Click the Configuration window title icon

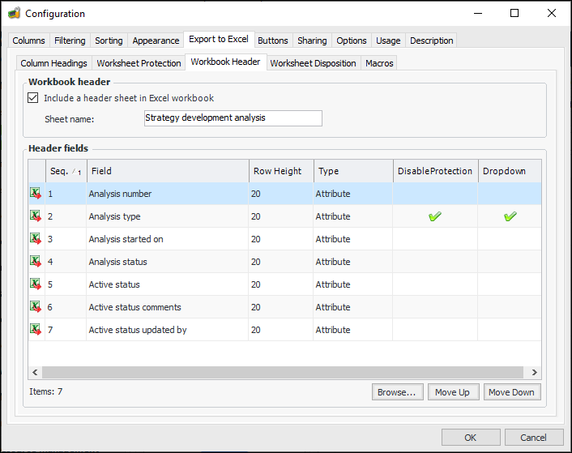(14, 14)
